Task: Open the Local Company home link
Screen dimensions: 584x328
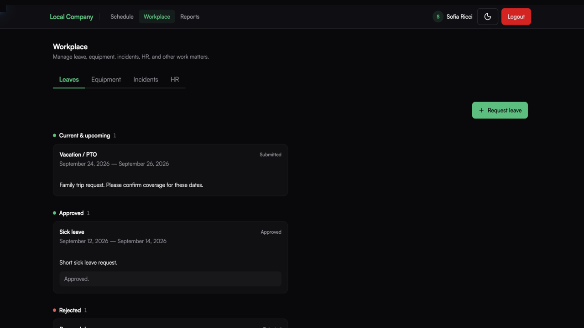Action: click(x=71, y=16)
